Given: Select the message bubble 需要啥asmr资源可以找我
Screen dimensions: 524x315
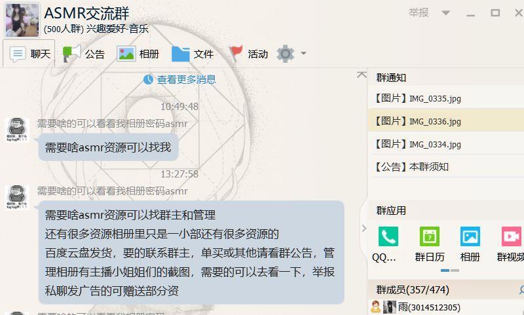Looking at the screenshot, I should [108, 147].
